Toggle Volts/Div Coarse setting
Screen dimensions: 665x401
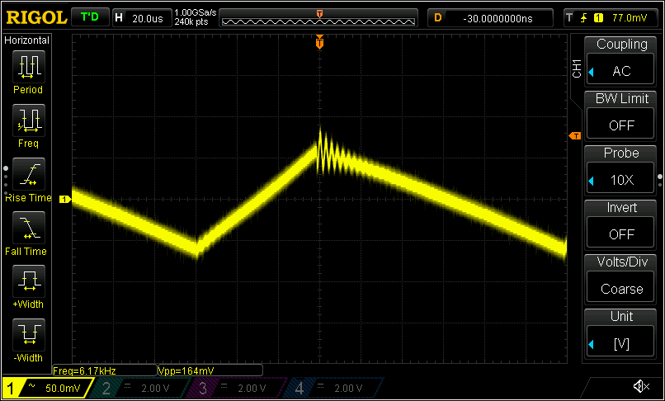(x=621, y=279)
